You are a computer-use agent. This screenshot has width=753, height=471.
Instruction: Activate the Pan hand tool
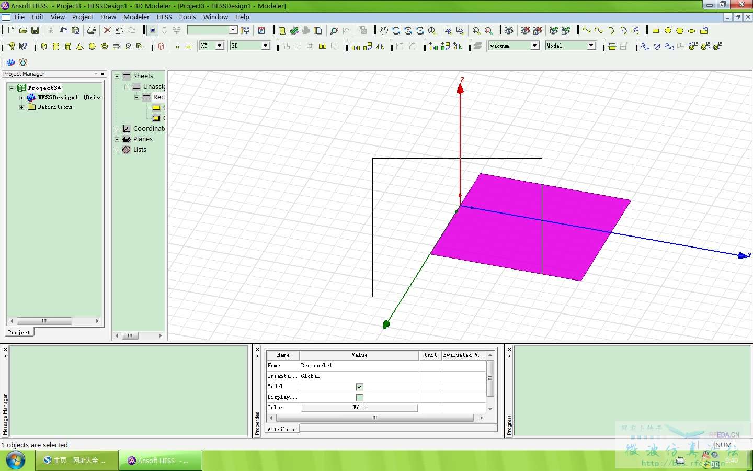click(x=384, y=31)
